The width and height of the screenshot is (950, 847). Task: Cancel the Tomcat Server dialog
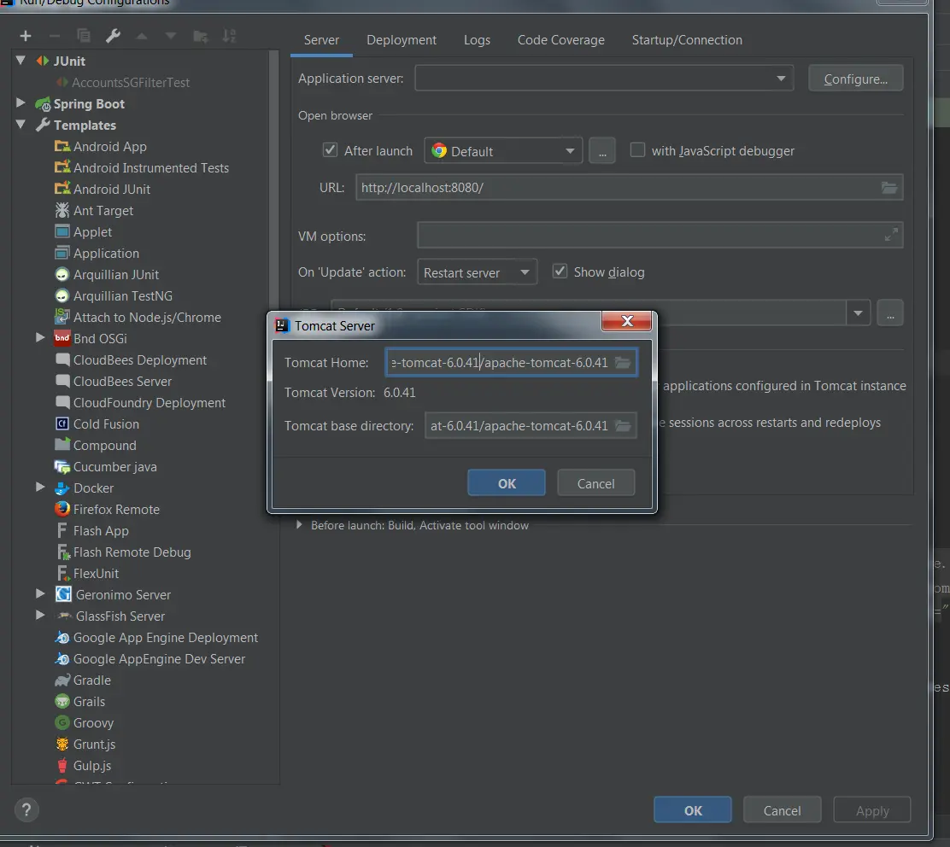[595, 483]
